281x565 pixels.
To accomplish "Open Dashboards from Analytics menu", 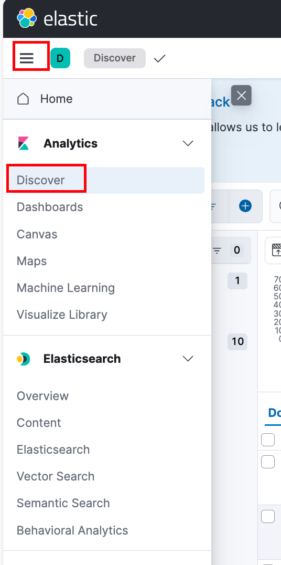I will (50, 207).
